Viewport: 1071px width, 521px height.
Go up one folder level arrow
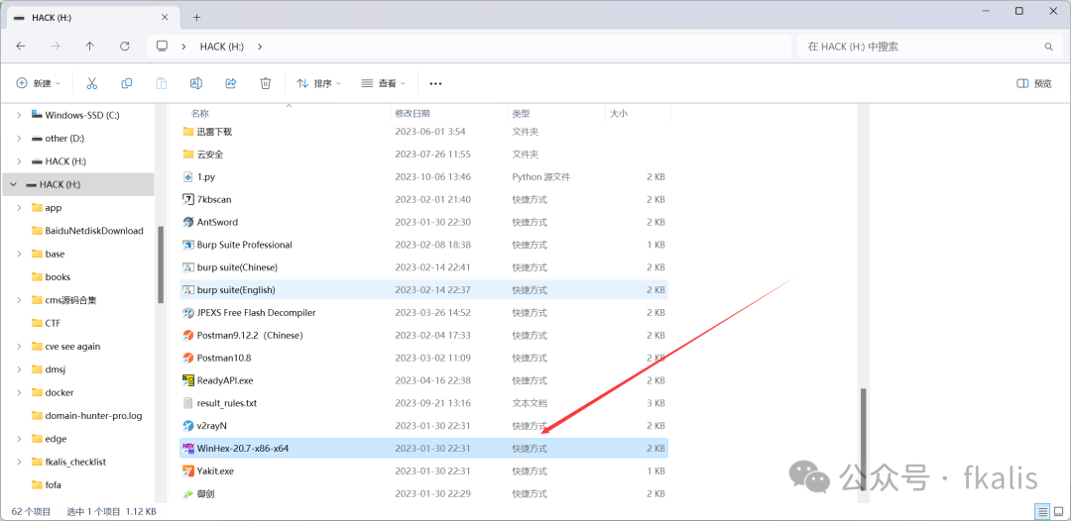(x=89, y=47)
